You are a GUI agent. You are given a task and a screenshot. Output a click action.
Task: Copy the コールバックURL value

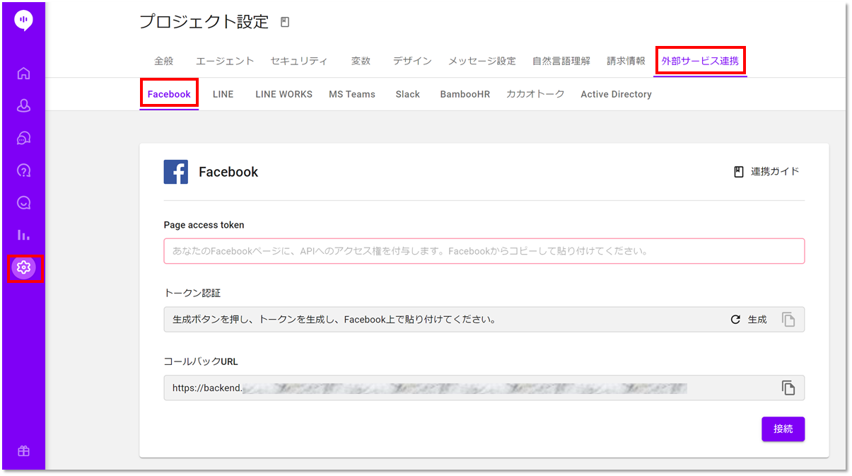788,388
